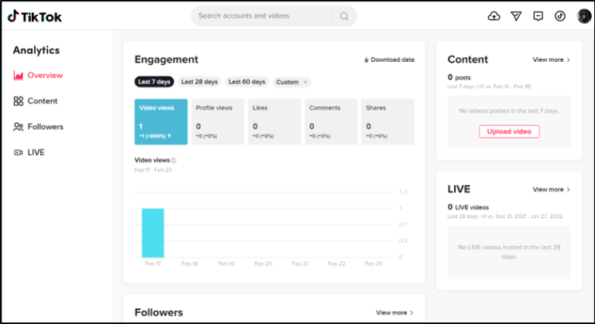595x324 pixels.
Task: Open the profile avatar menu
Action: 583,16
